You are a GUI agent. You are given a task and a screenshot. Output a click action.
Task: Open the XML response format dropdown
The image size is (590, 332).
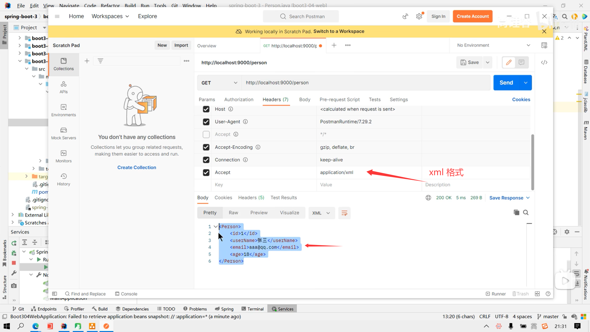point(321,213)
